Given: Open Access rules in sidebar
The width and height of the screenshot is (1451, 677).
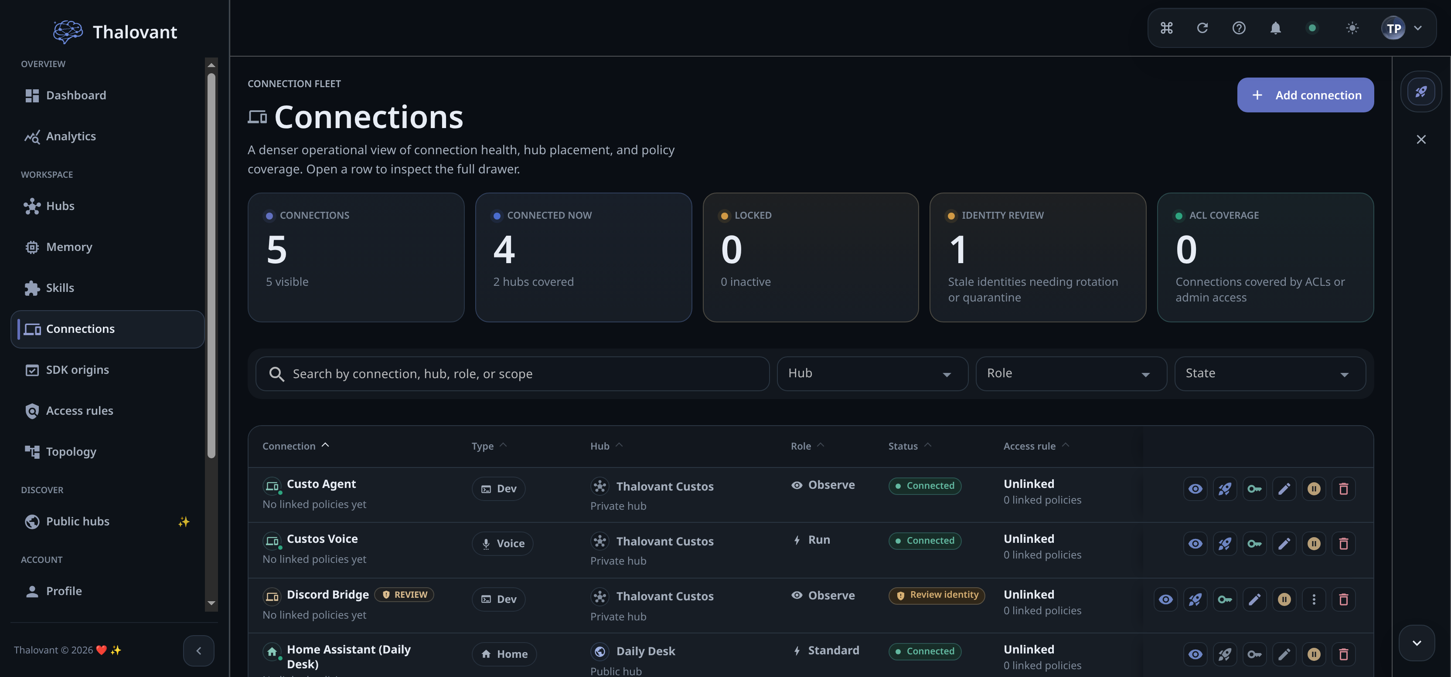Looking at the screenshot, I should coord(107,411).
